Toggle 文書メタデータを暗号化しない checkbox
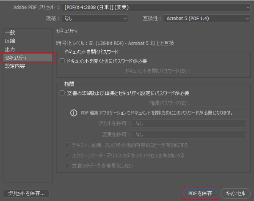The image size is (254, 201). click(67, 166)
